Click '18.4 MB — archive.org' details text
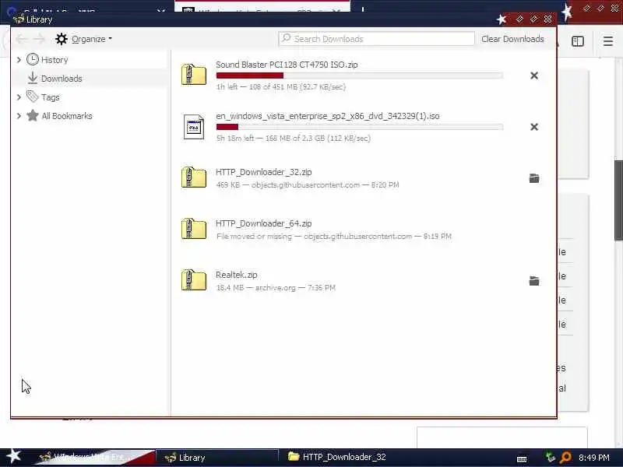 tap(276, 287)
